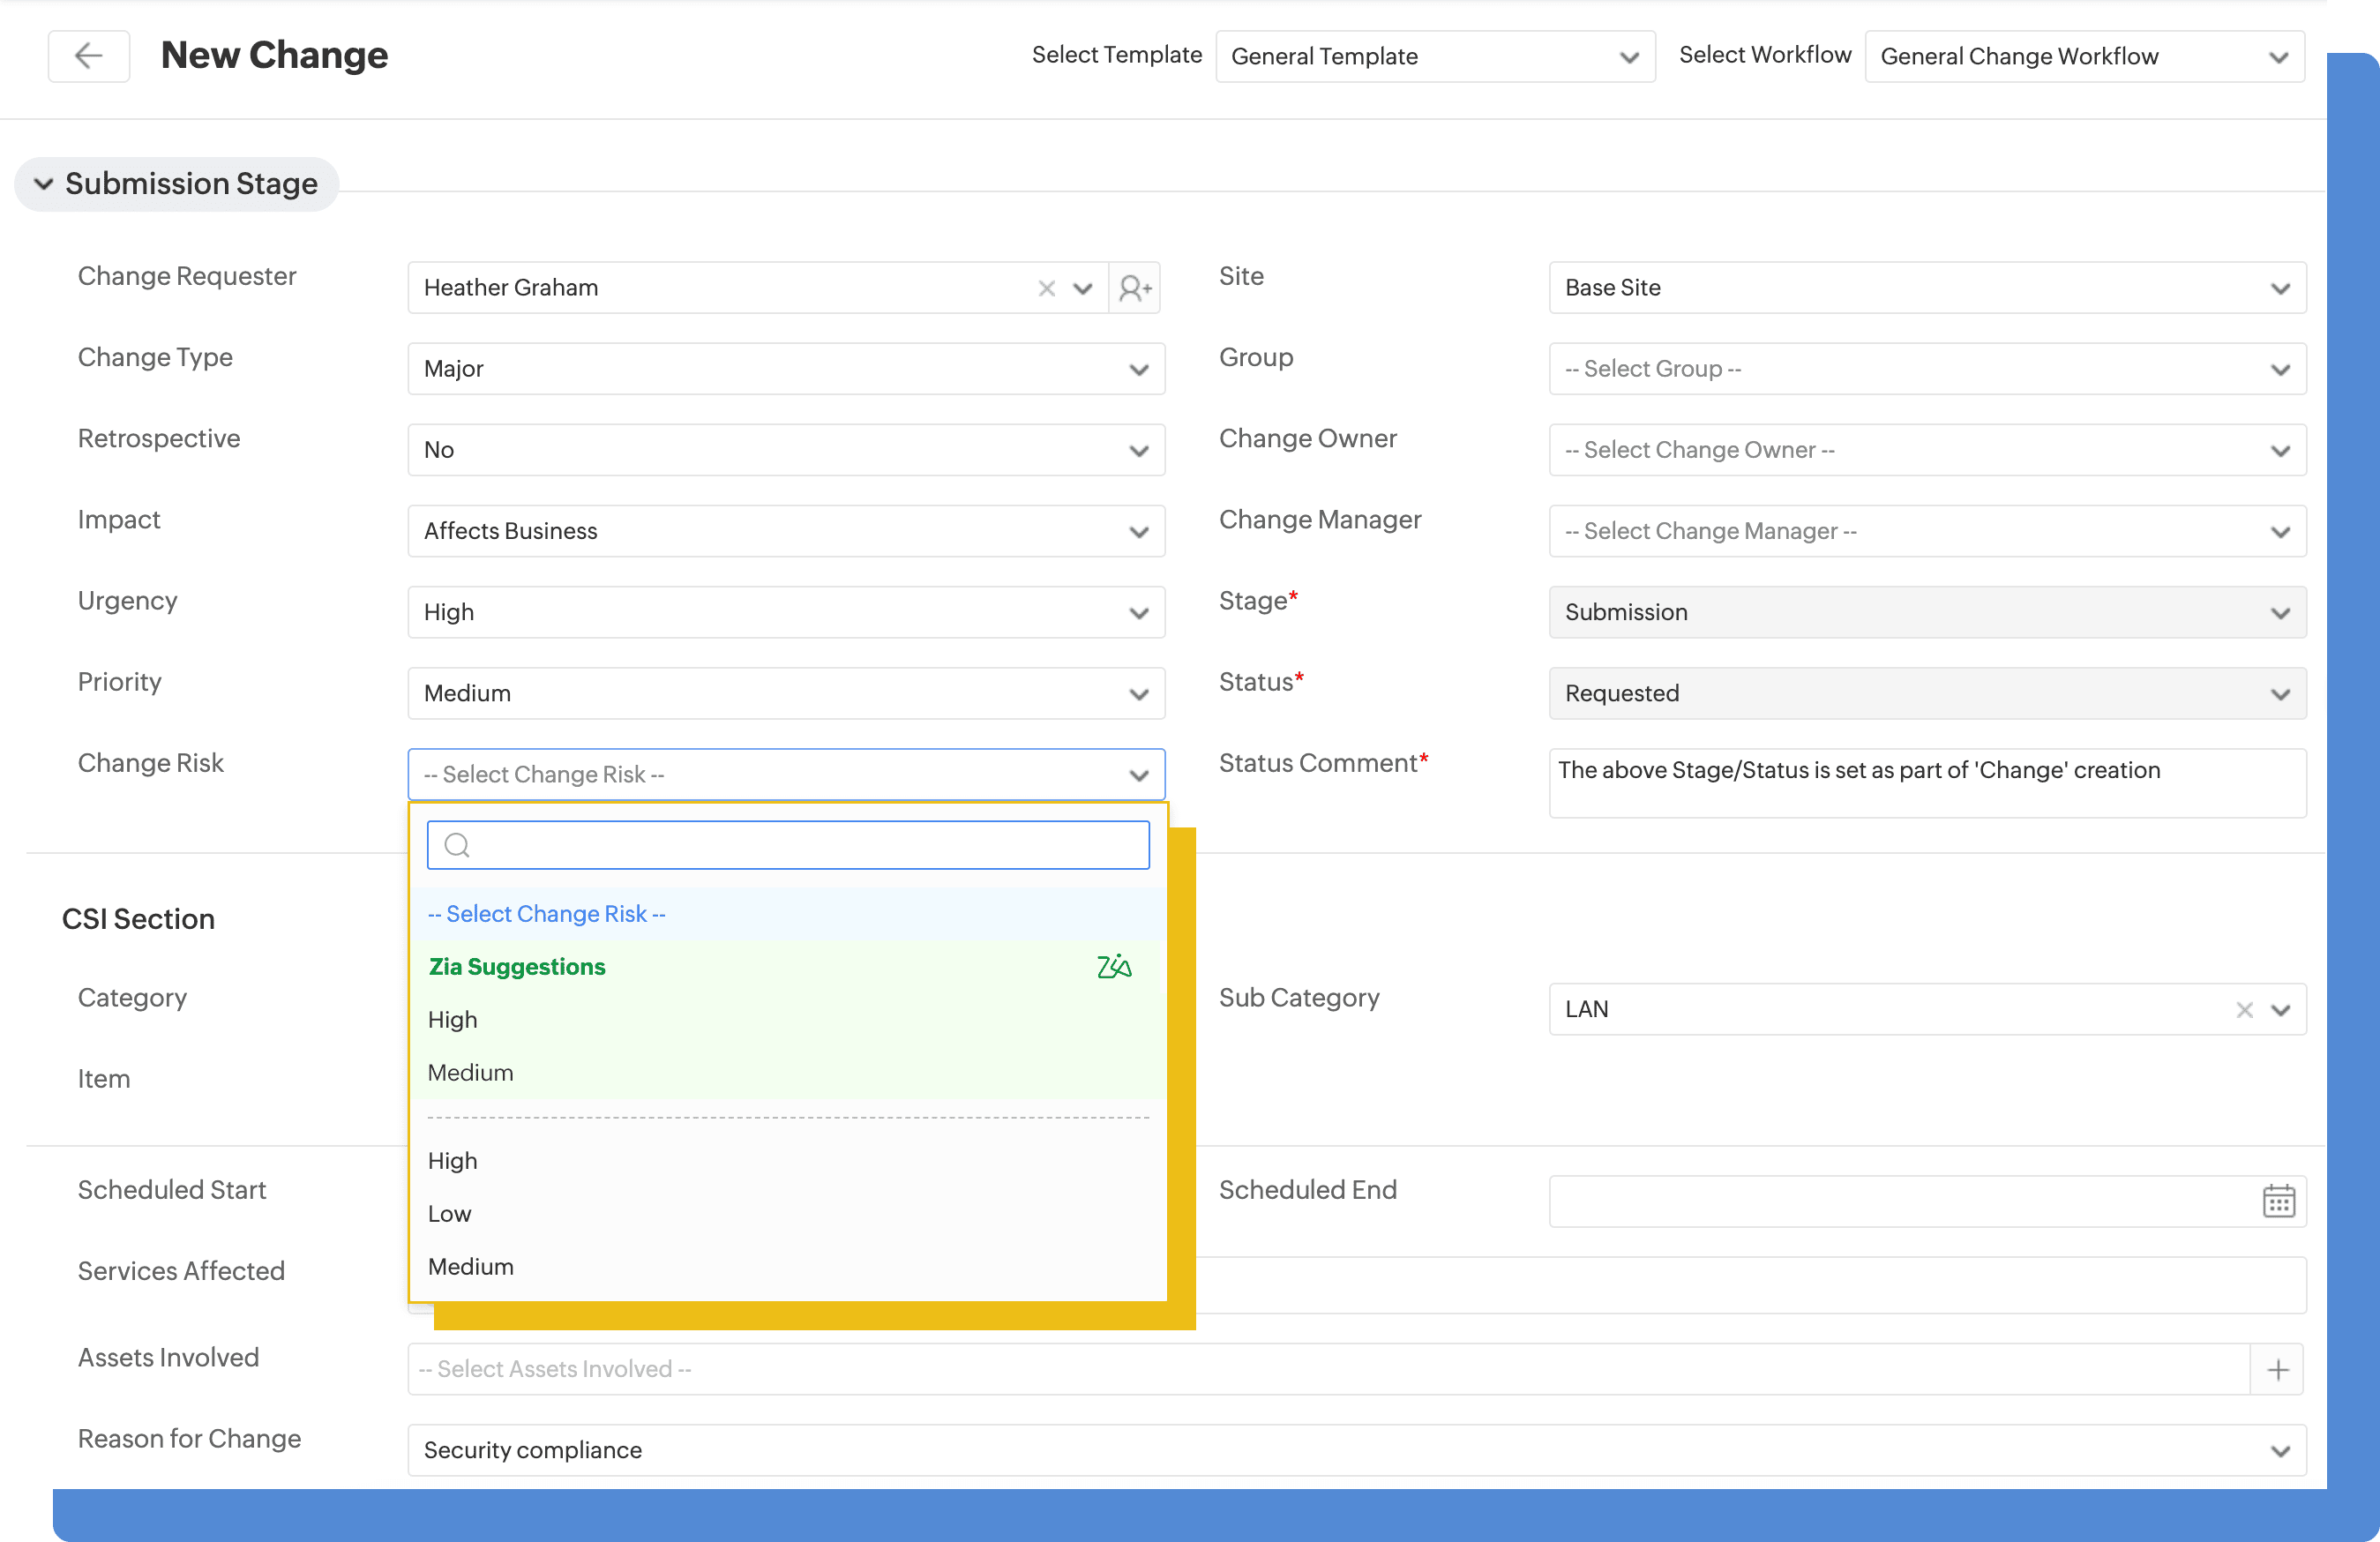
Task: Click the Zia suggestions icon
Action: (1113, 967)
